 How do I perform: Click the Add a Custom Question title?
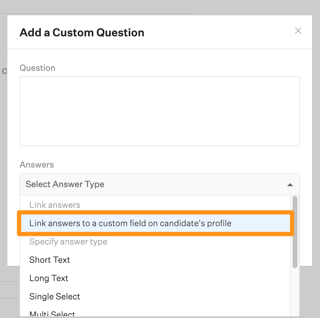[x=82, y=33]
